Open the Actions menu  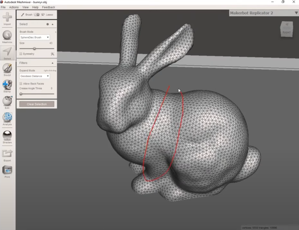click(14, 7)
